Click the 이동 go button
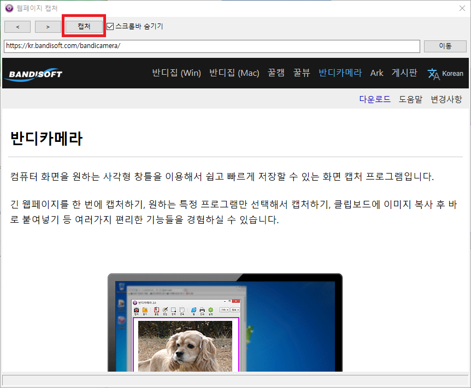Image resolution: width=471 pixels, height=388 pixels. 445,46
